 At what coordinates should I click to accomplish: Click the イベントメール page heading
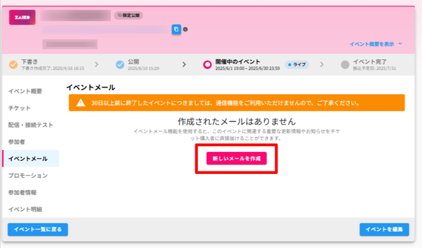tap(91, 88)
